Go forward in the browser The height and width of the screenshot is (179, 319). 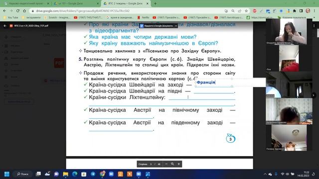click(11, 11)
